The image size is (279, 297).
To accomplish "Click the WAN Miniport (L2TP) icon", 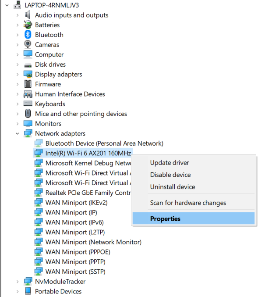I will pyautogui.click(x=39, y=232).
